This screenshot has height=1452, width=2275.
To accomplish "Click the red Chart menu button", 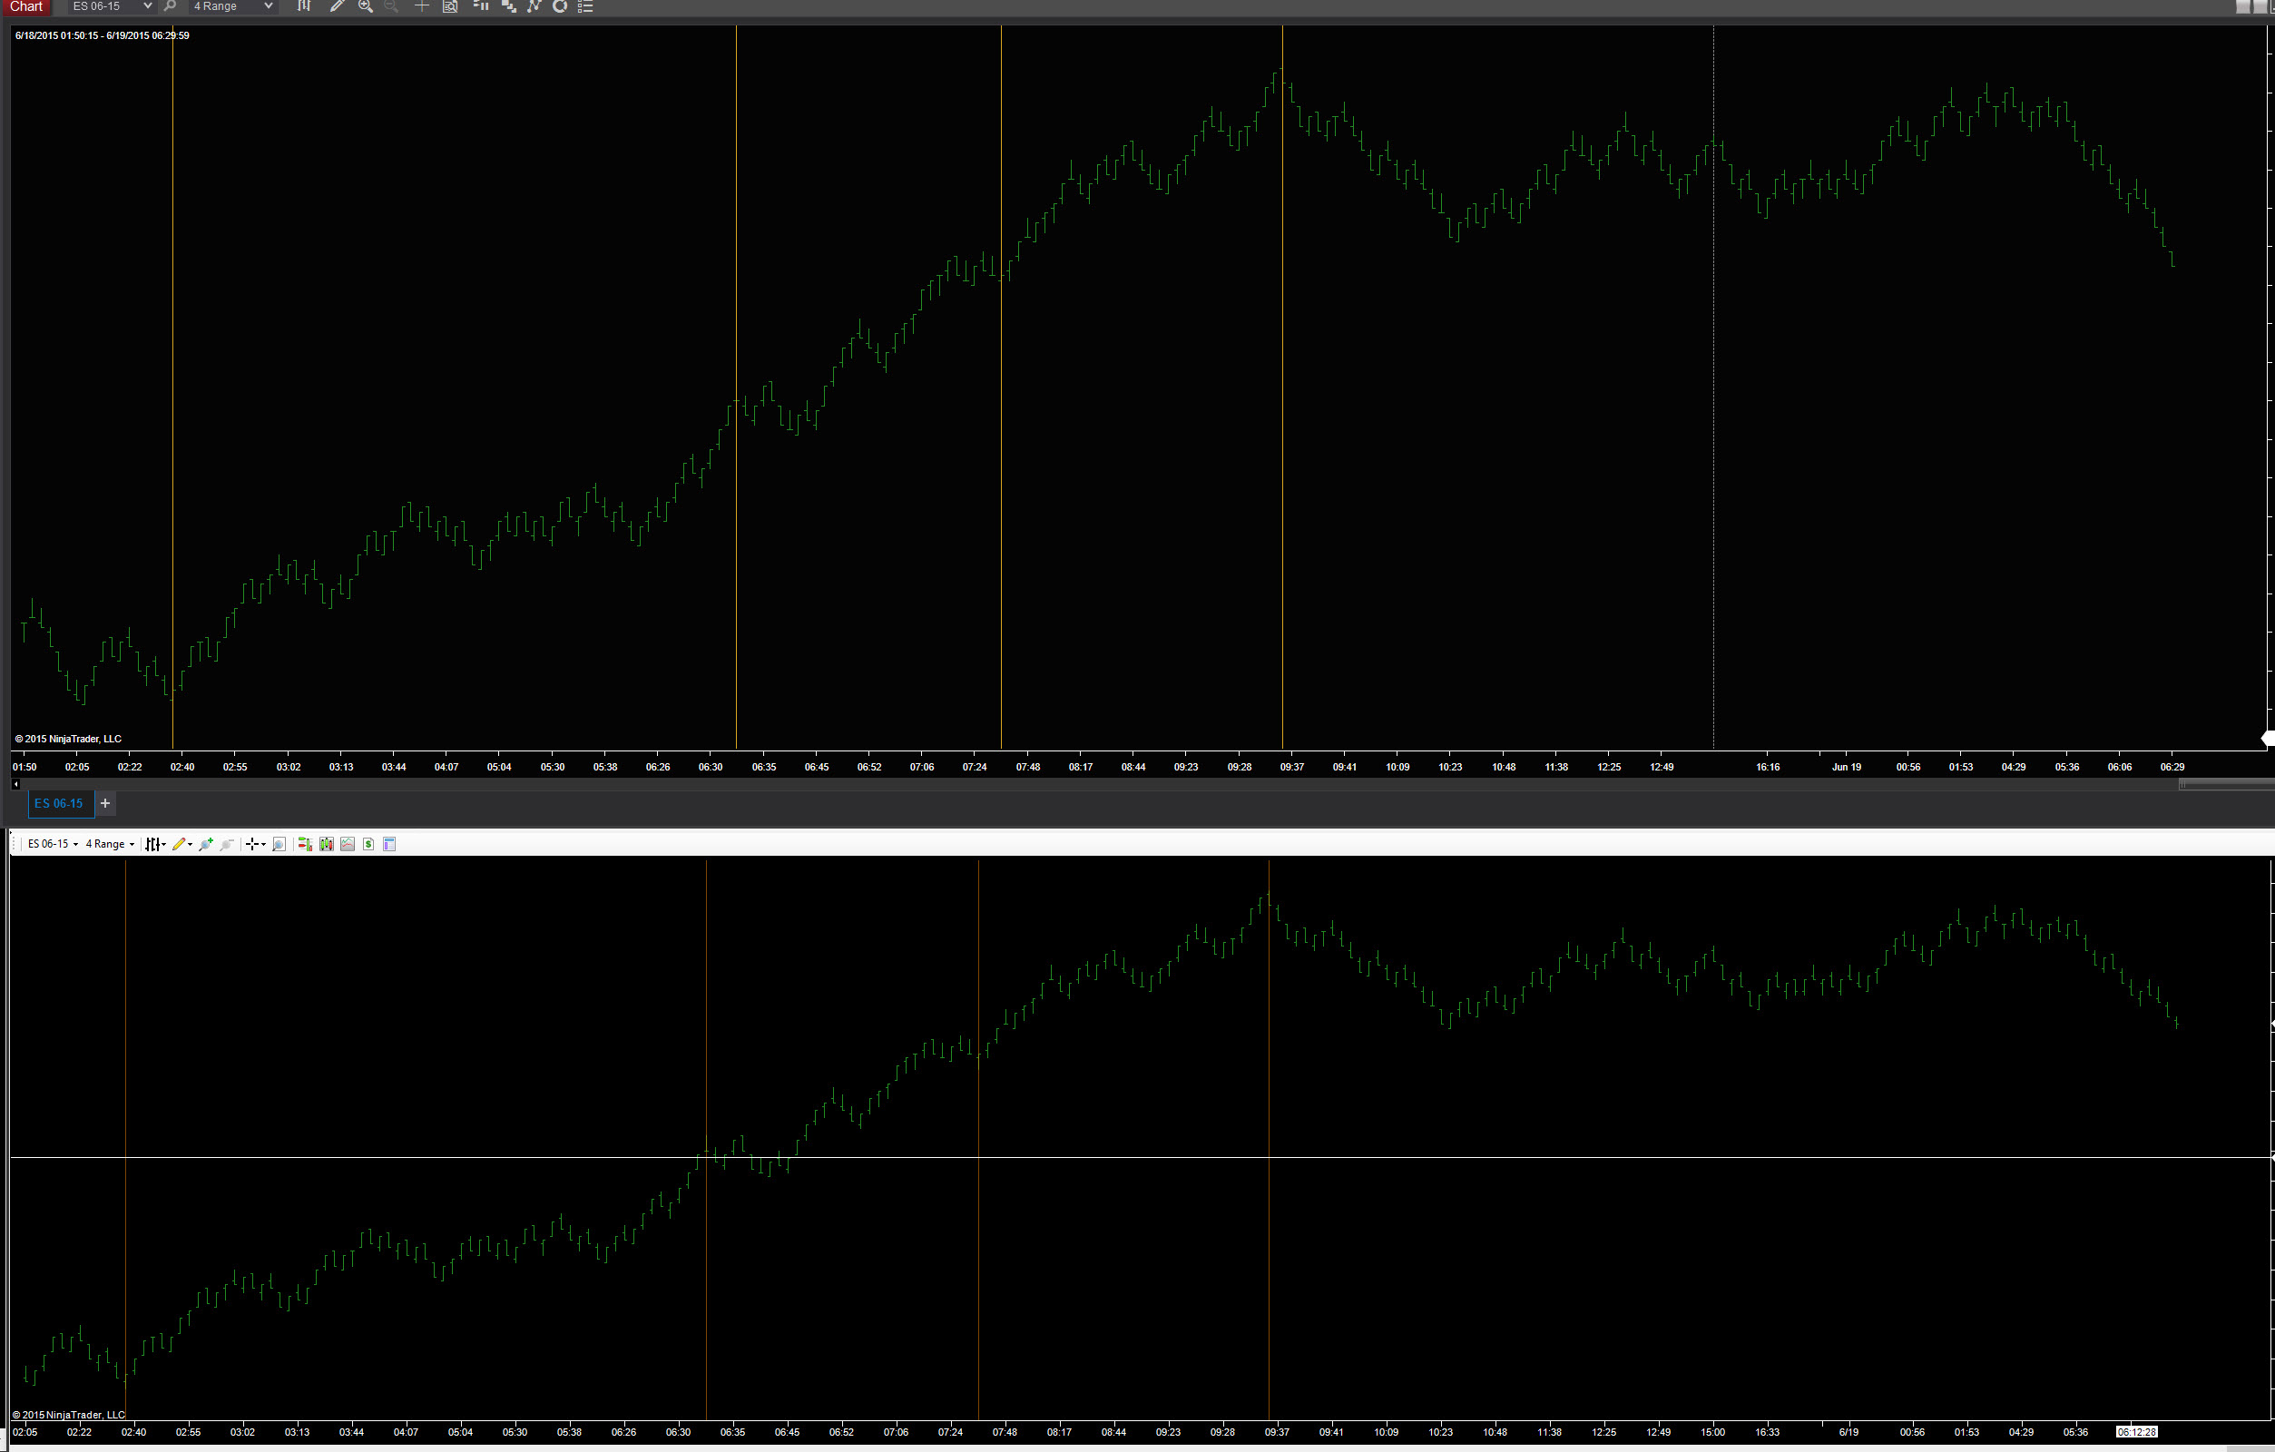I will pos(26,6).
